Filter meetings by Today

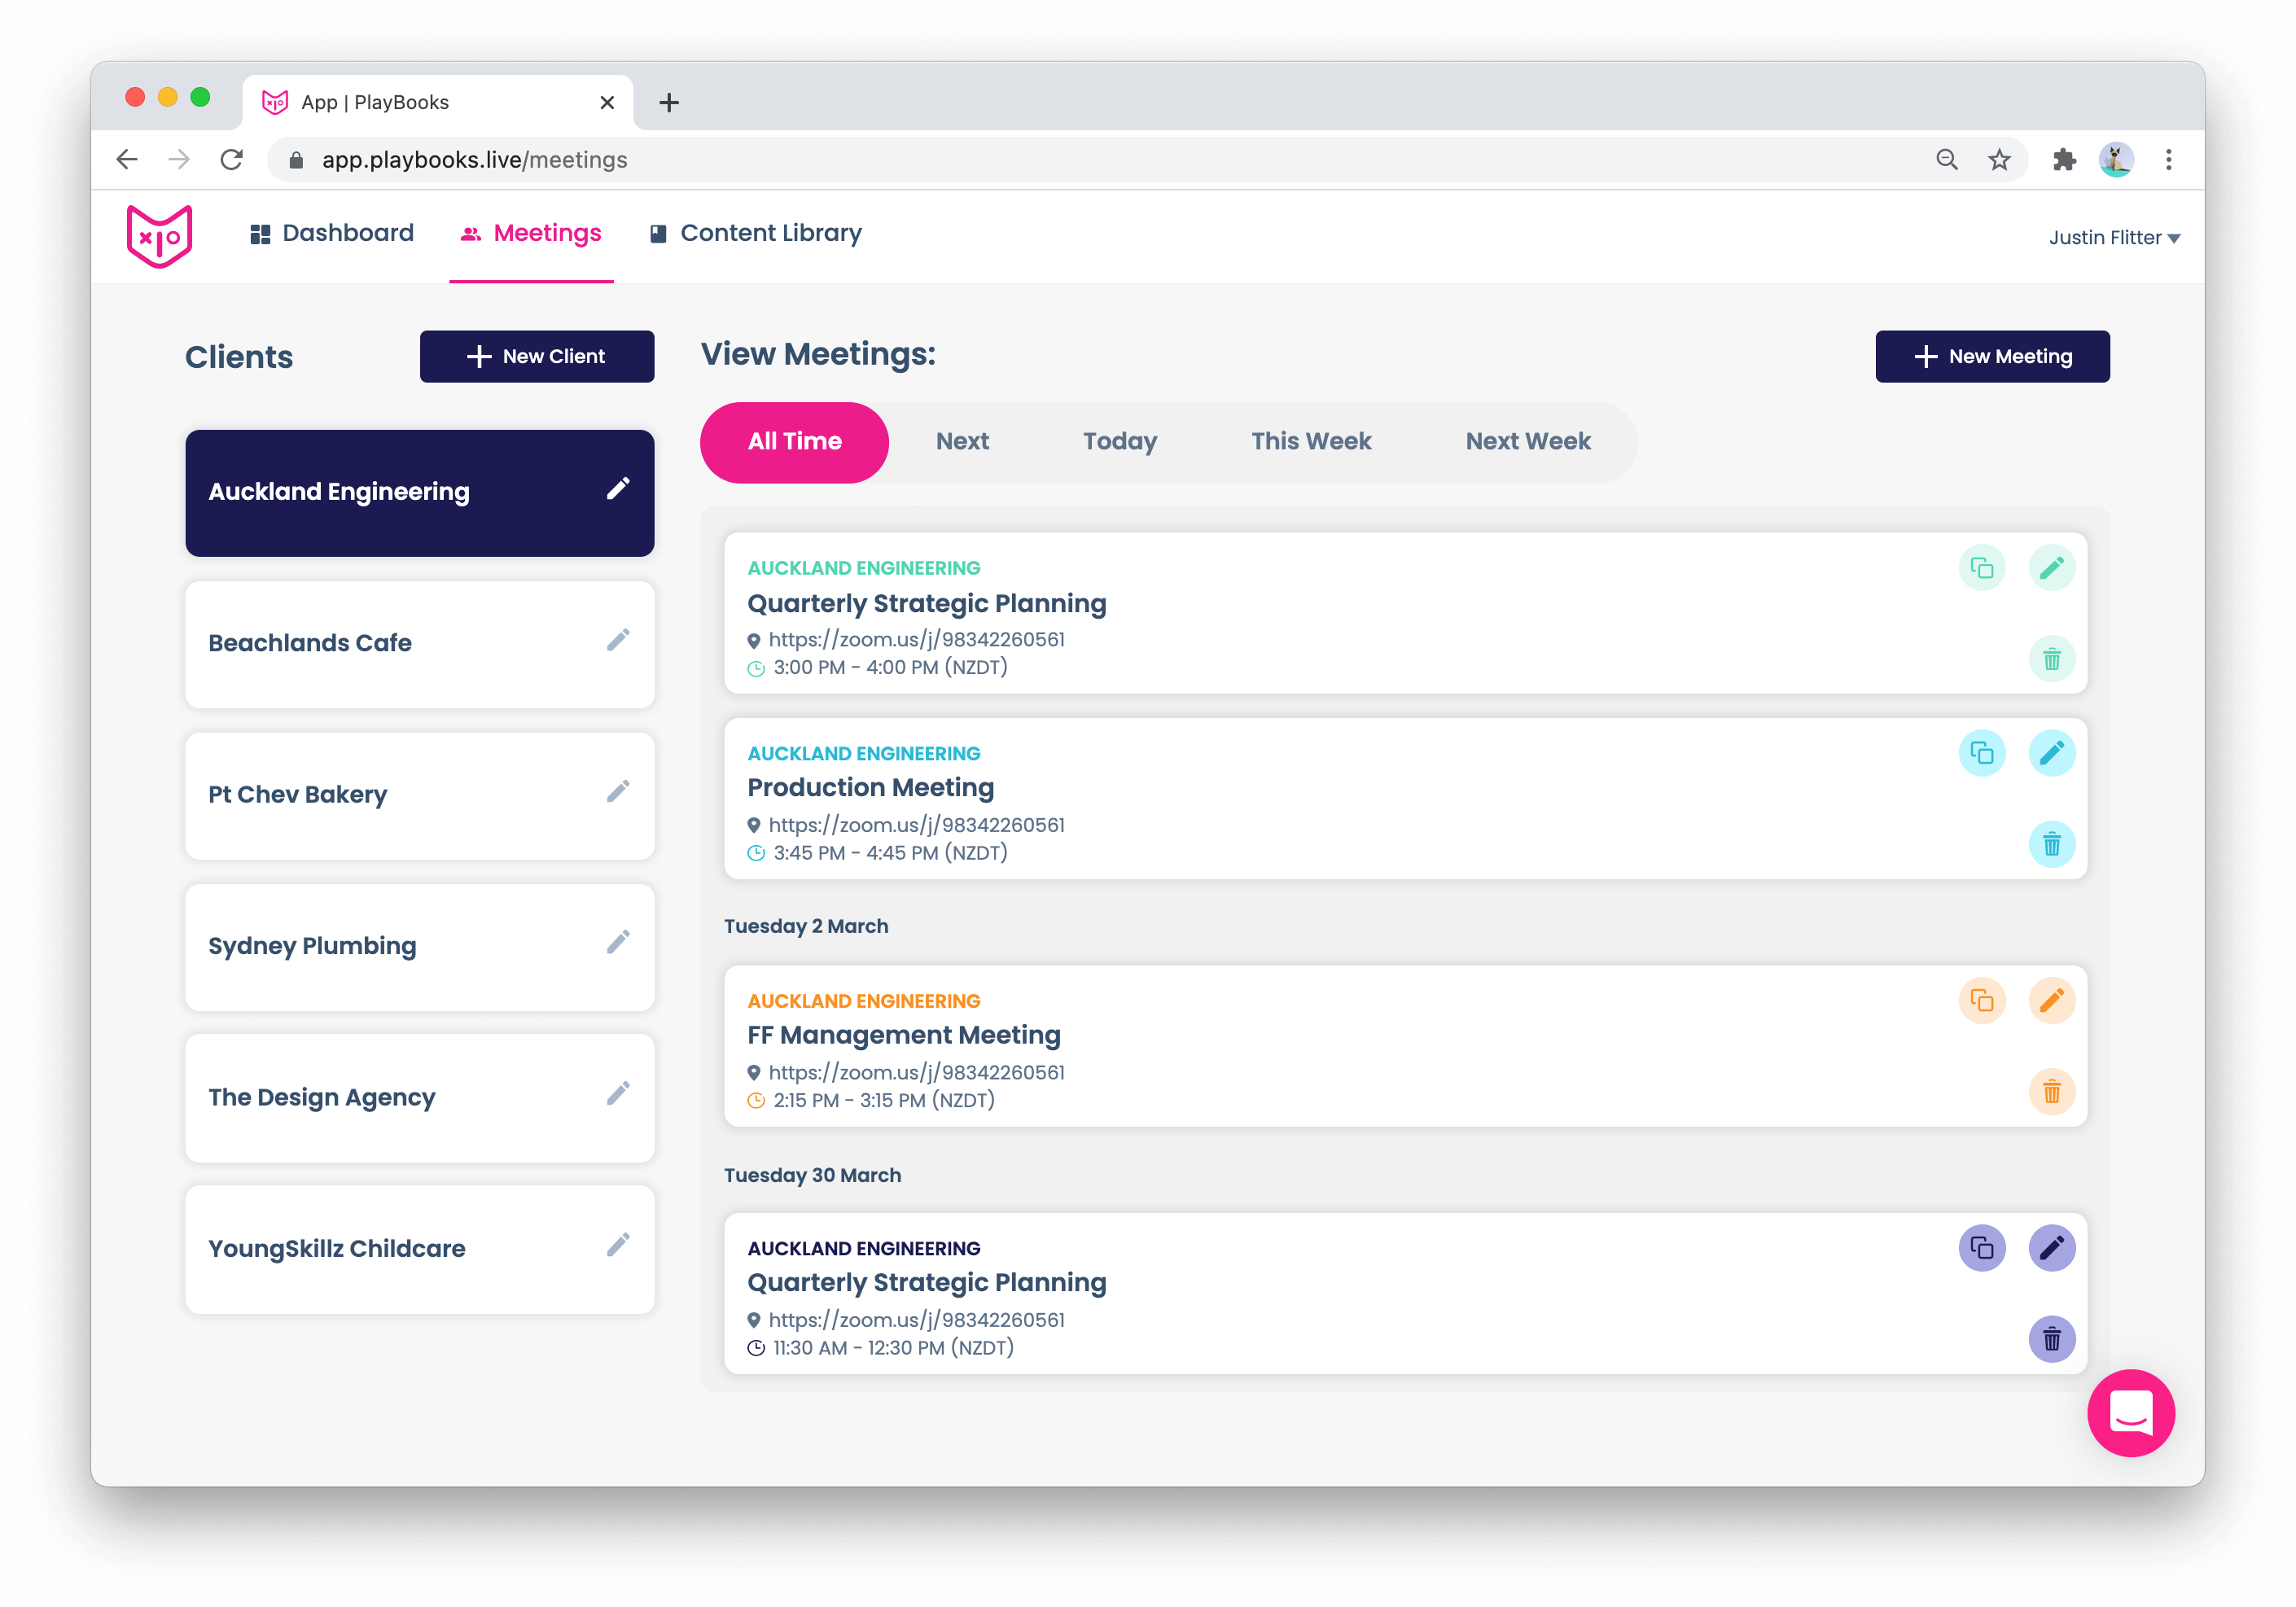(x=1119, y=442)
